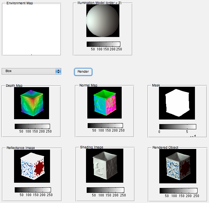The height and width of the screenshot is (203, 209).
Task: Select the white silhouette in Mask panel
Action: [x=177, y=103]
